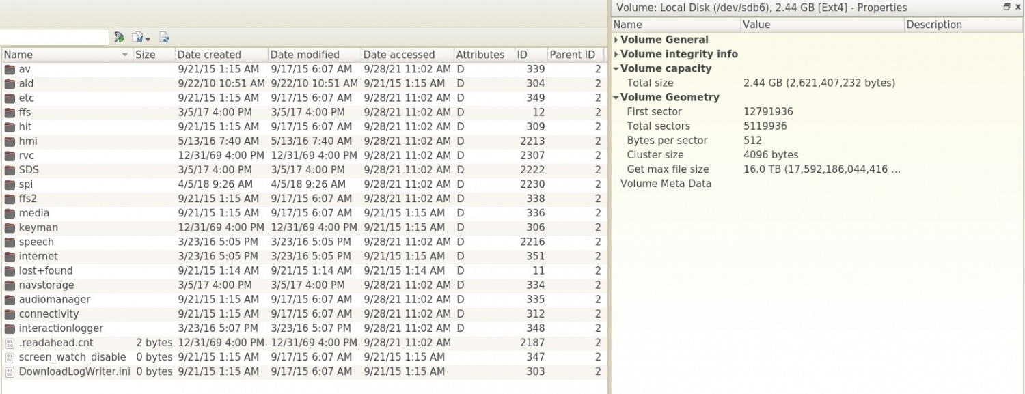Expand the Volume General section
The height and width of the screenshot is (394, 1025).
616,40
